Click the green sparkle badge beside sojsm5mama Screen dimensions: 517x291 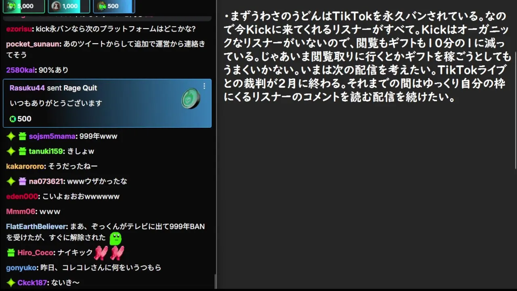[x=11, y=136]
